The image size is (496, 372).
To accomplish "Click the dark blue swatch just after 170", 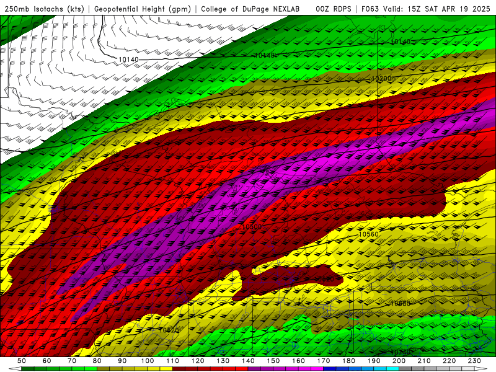I will tap(330, 369).
